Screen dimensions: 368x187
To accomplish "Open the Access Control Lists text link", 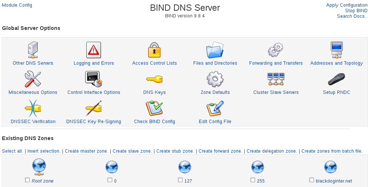I will (x=154, y=63).
